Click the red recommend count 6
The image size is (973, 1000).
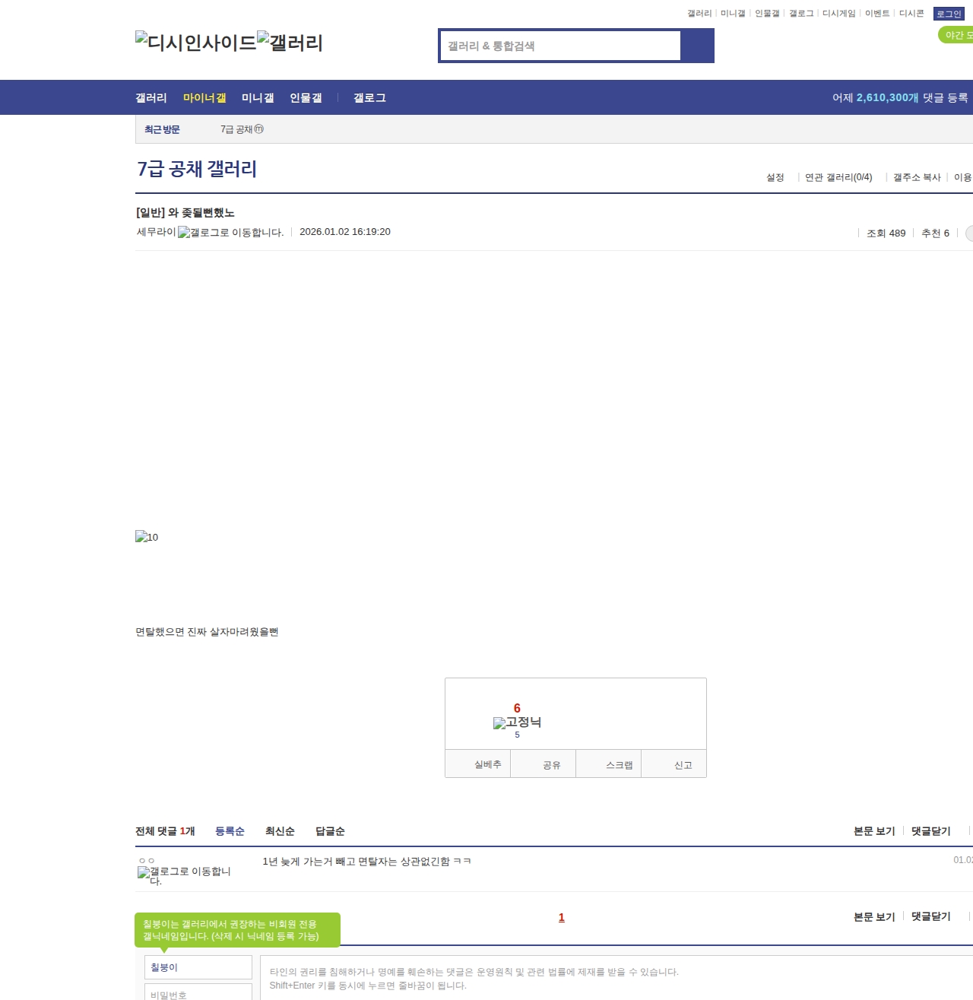(517, 709)
